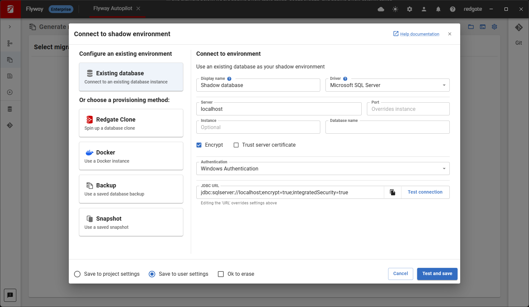529x307 pixels.
Task: Select Save to project settings radio
Action: (77, 274)
